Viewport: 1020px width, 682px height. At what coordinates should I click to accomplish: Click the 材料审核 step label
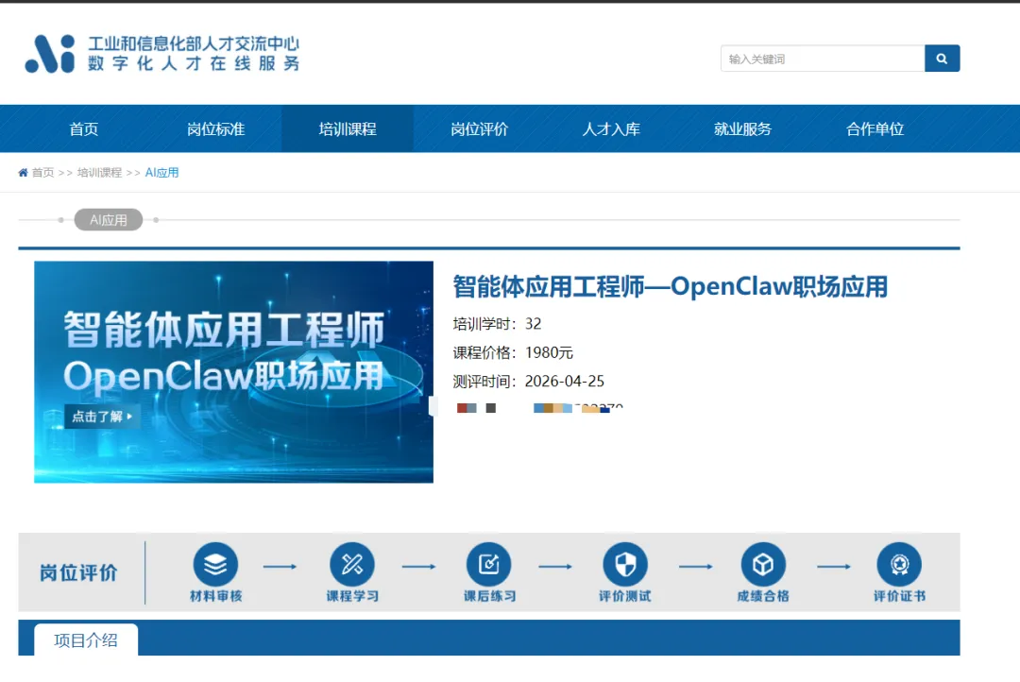(216, 596)
